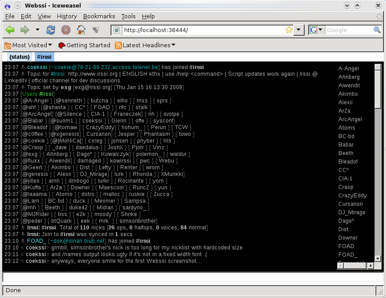Open the back/forward history dropdown arrow
This screenshot has width=386, height=298.
tap(37, 30)
